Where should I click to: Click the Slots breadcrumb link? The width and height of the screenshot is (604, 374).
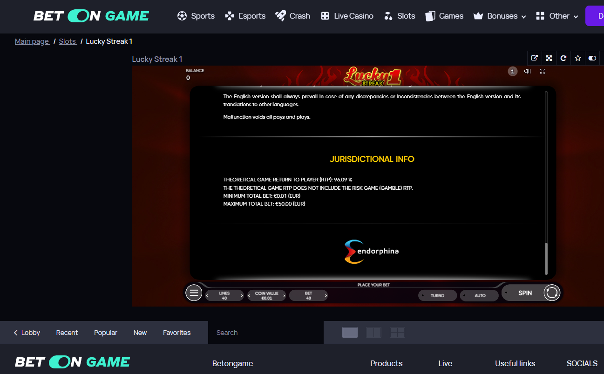coord(68,41)
